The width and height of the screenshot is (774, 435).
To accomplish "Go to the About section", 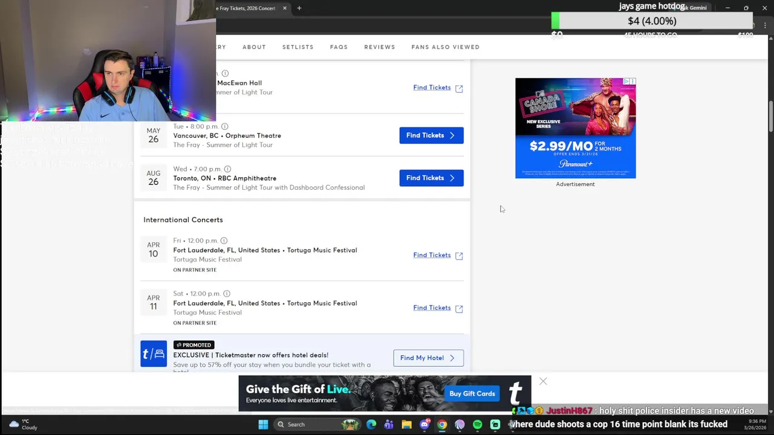I will click(254, 47).
